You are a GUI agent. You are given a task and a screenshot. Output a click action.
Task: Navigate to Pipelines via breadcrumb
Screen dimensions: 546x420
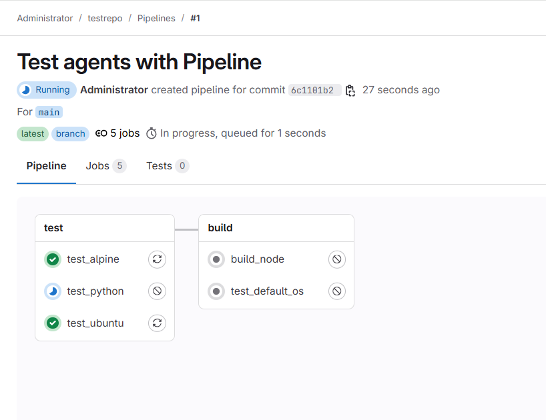[156, 18]
